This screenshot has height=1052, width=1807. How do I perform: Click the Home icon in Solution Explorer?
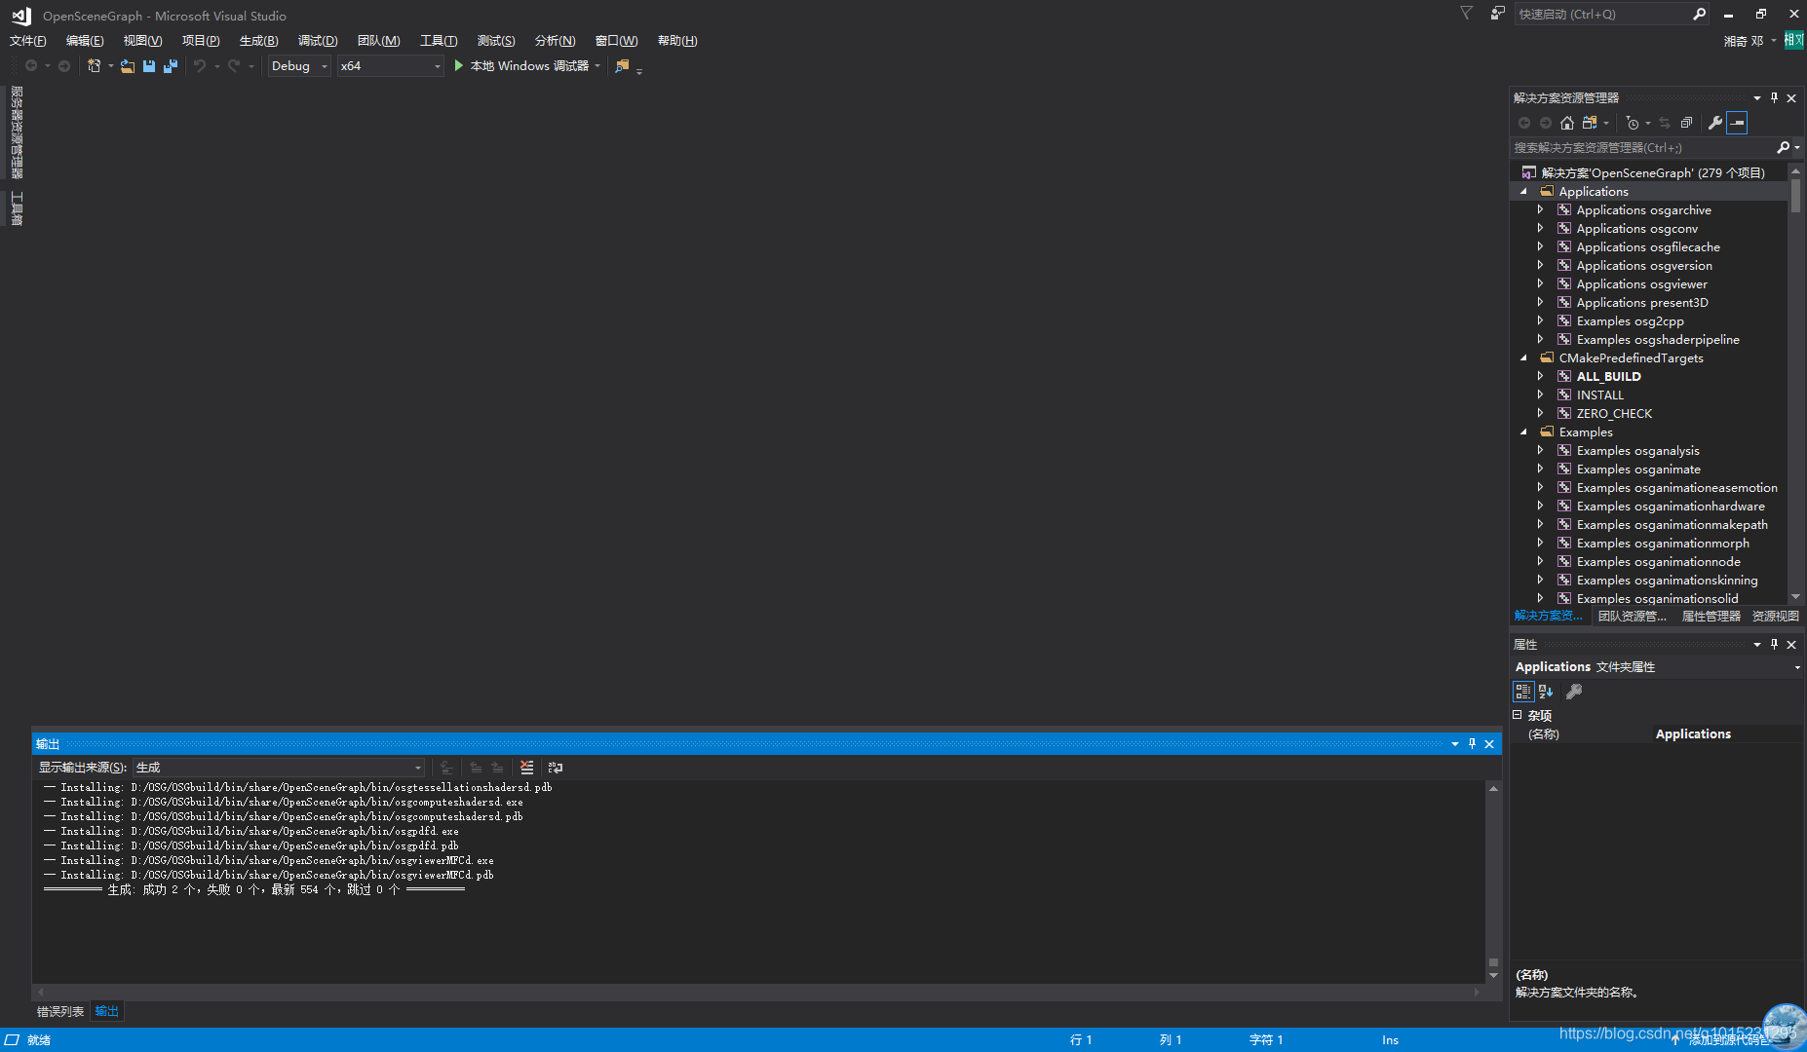1567,123
